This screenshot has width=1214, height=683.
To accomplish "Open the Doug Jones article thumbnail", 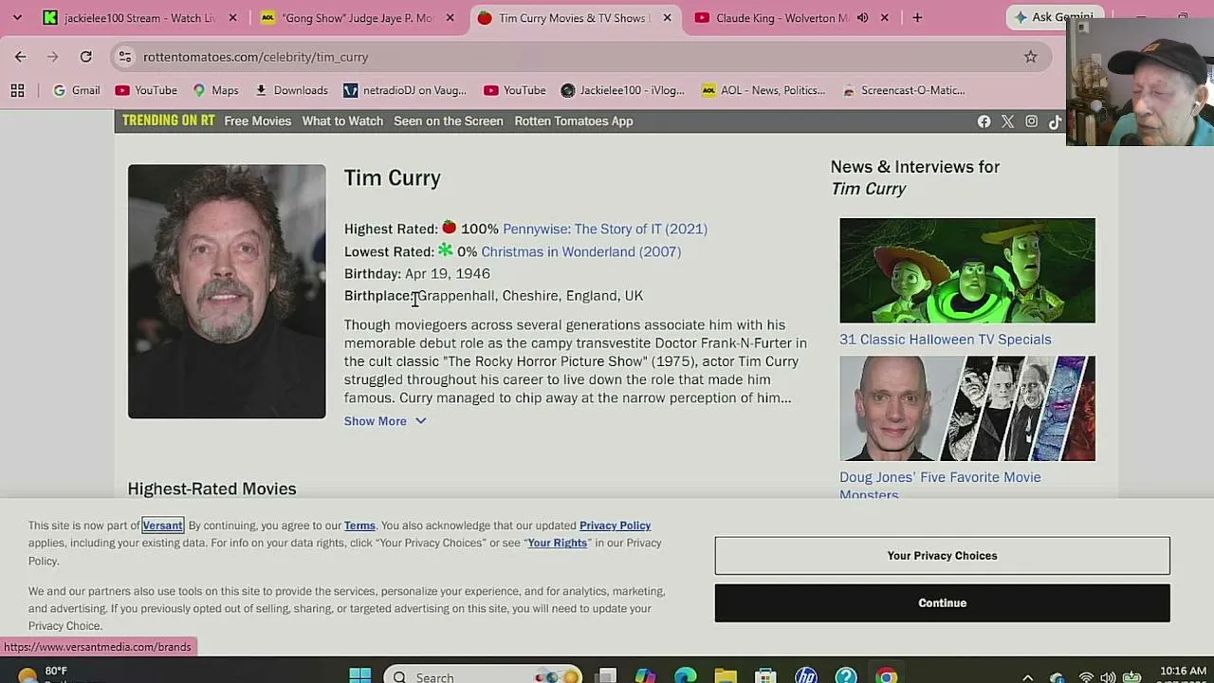I will pyautogui.click(x=967, y=408).
